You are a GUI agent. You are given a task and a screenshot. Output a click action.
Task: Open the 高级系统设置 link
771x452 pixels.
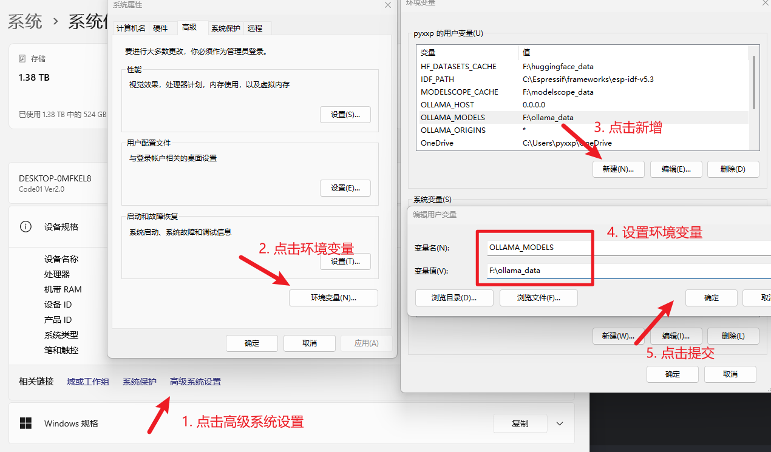195,382
